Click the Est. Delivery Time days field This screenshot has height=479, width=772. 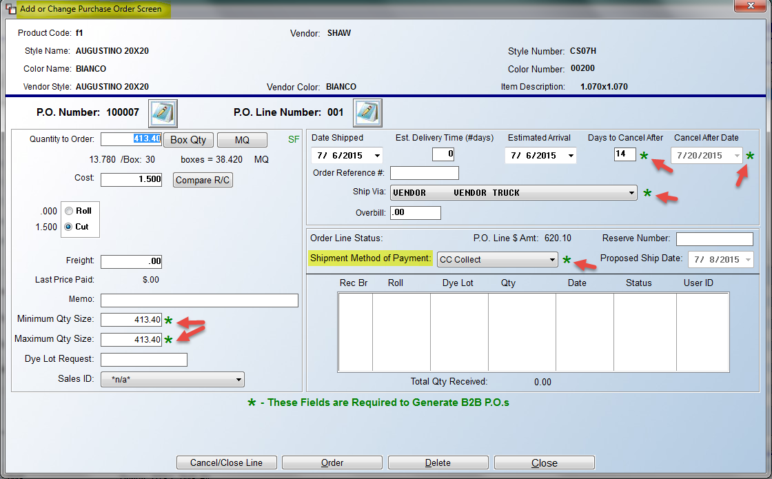443,154
